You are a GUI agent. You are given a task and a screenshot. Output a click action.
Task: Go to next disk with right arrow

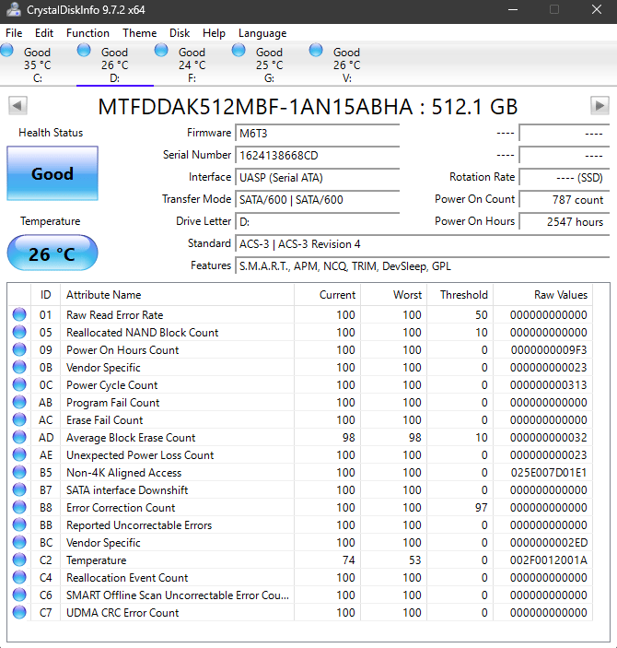[x=600, y=106]
